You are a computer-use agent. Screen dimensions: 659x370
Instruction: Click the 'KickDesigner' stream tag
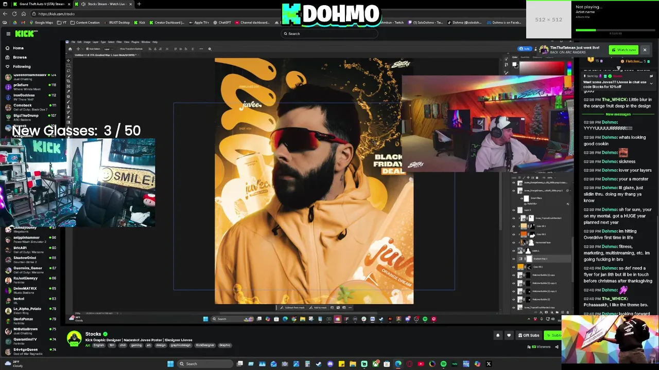pyautogui.click(x=205, y=345)
